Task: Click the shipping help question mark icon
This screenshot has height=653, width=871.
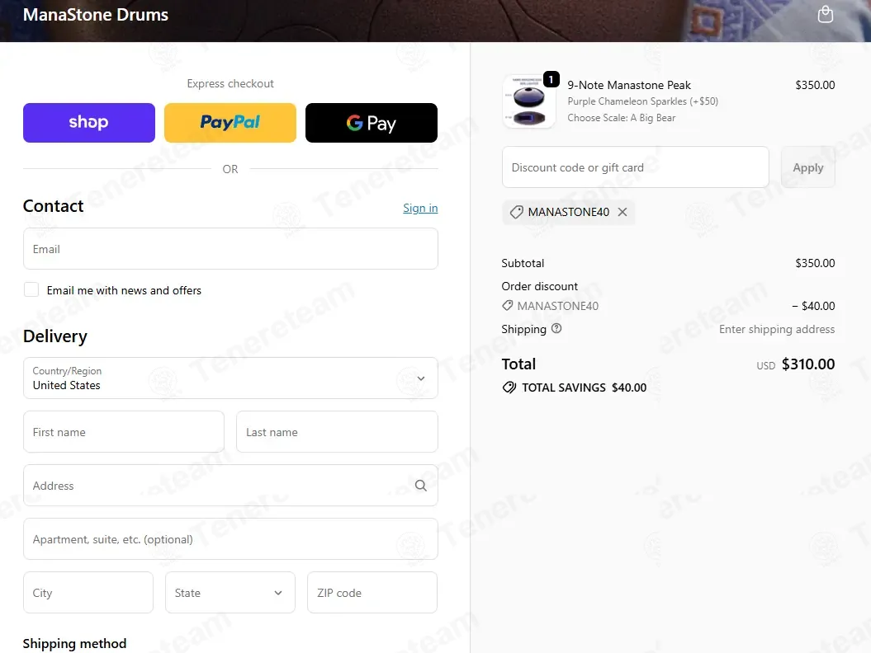Action: coord(556,328)
